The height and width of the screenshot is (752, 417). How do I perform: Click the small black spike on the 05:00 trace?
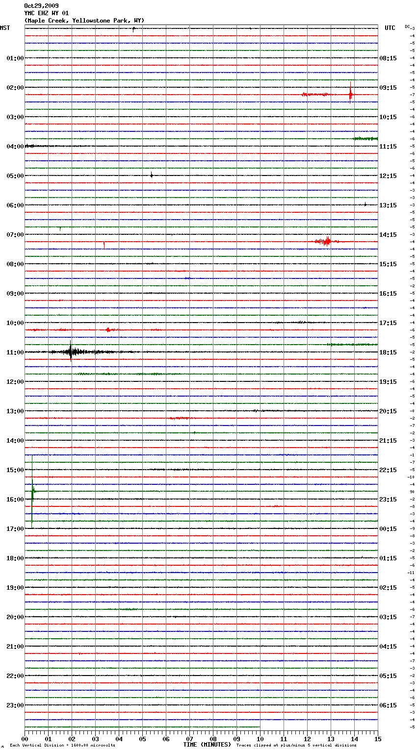152,175
